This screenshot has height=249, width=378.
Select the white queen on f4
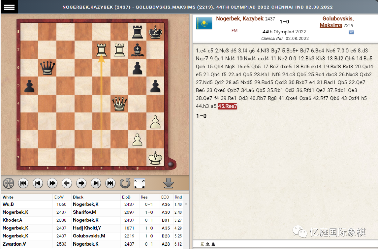(119, 104)
